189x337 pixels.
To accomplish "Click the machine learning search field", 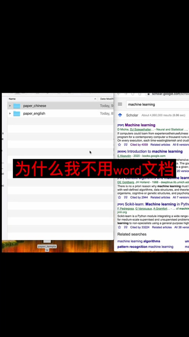I will [x=158, y=105].
